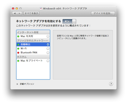Image resolution: width=127 pixels, height=104 pixels.
Task: Click the デバイスを追加... button
Action: point(103,13)
